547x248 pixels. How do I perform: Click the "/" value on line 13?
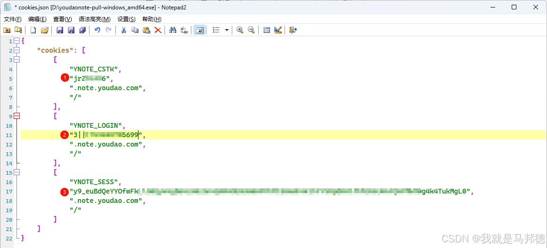[x=75, y=154]
